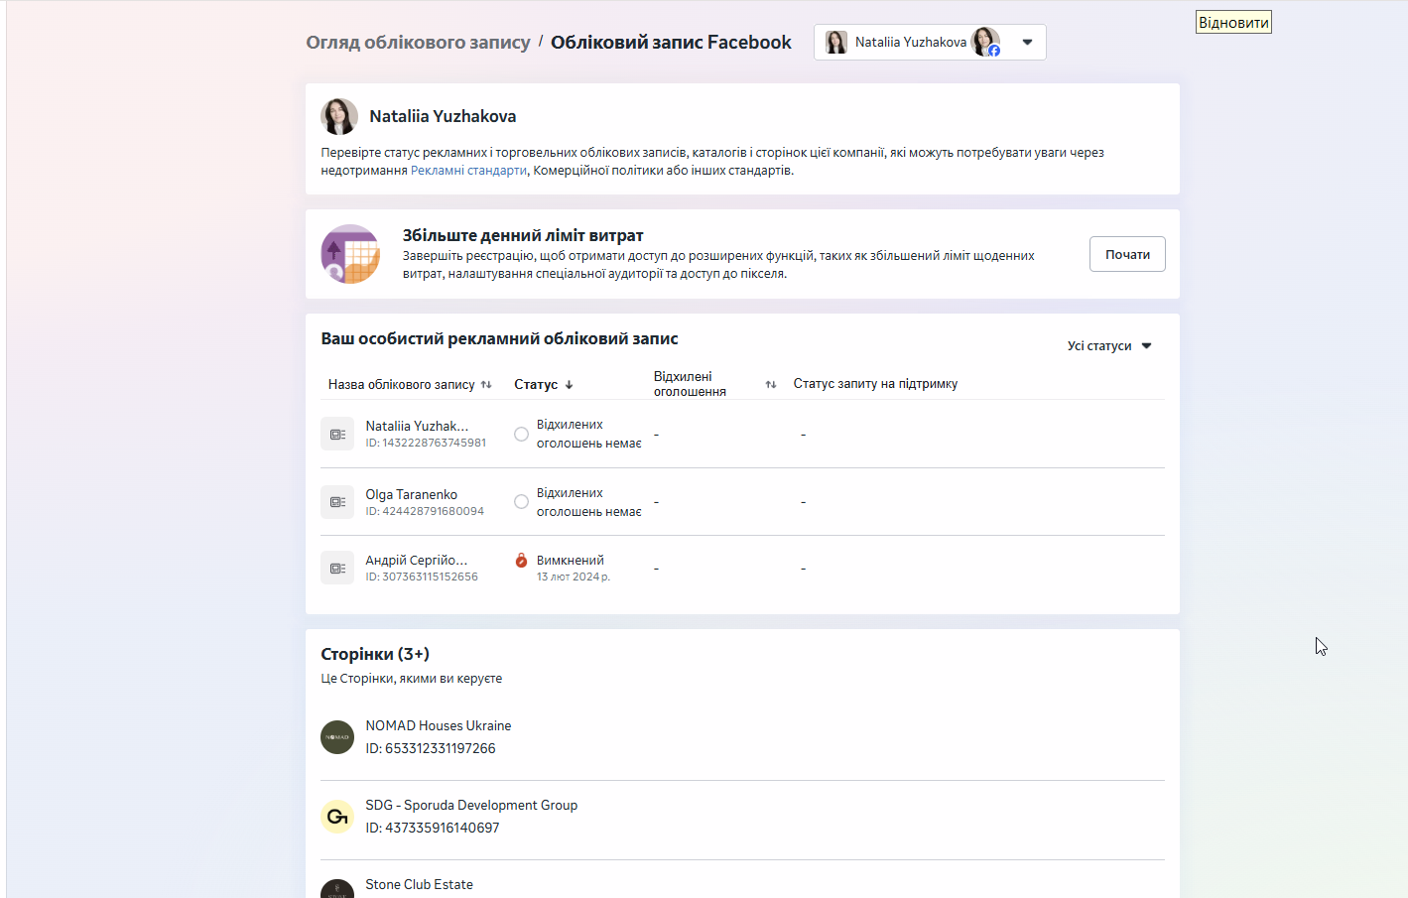Open Nataliia Yuzhak… ad account
Viewport: 1408px width, 898px height.
pos(417,426)
